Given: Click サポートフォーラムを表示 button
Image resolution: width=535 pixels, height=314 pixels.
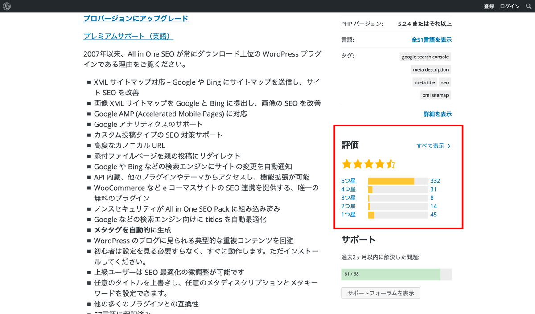Looking at the screenshot, I should (x=381, y=293).
